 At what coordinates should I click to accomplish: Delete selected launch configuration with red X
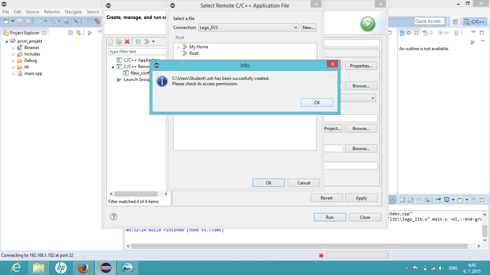(x=127, y=42)
